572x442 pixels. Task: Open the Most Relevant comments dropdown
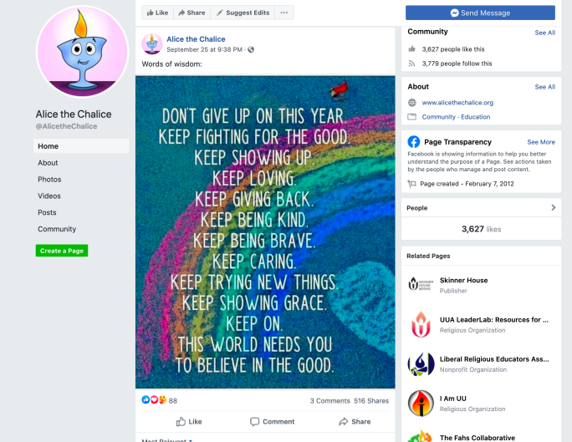pyautogui.click(x=167, y=440)
